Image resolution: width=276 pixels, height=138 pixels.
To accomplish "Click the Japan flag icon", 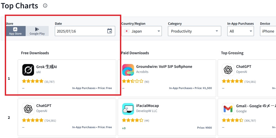I will pyautogui.click(x=127, y=31).
